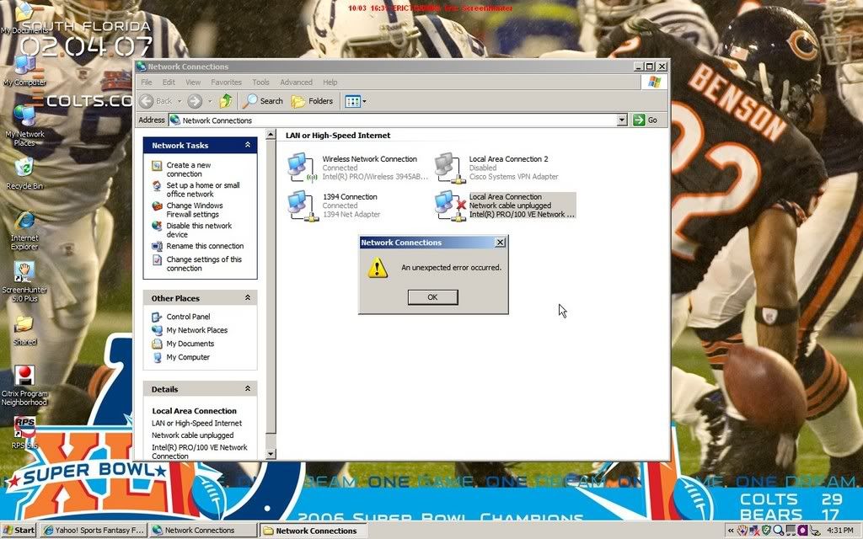Open My Documents link in Other Places
The image size is (863, 539).
tap(190, 344)
